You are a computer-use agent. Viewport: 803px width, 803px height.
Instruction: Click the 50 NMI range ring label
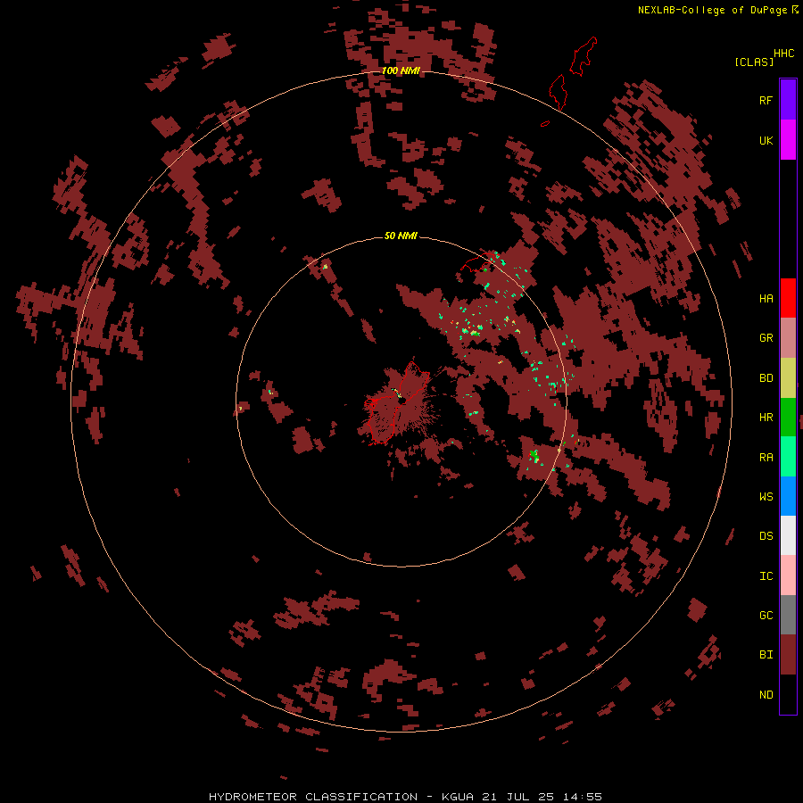tap(401, 236)
